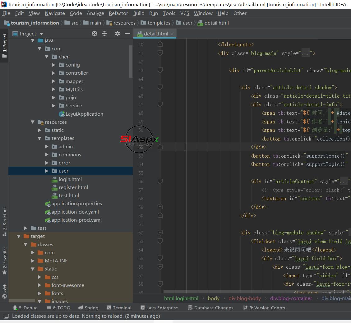Viewport: 351px width, 323px height.
Task: Open the Refactor menu
Action: point(118,13)
